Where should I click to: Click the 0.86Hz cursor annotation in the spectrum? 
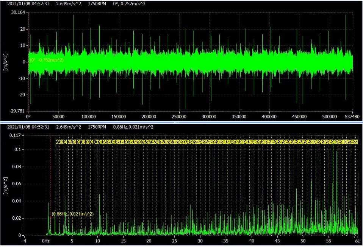point(73,214)
